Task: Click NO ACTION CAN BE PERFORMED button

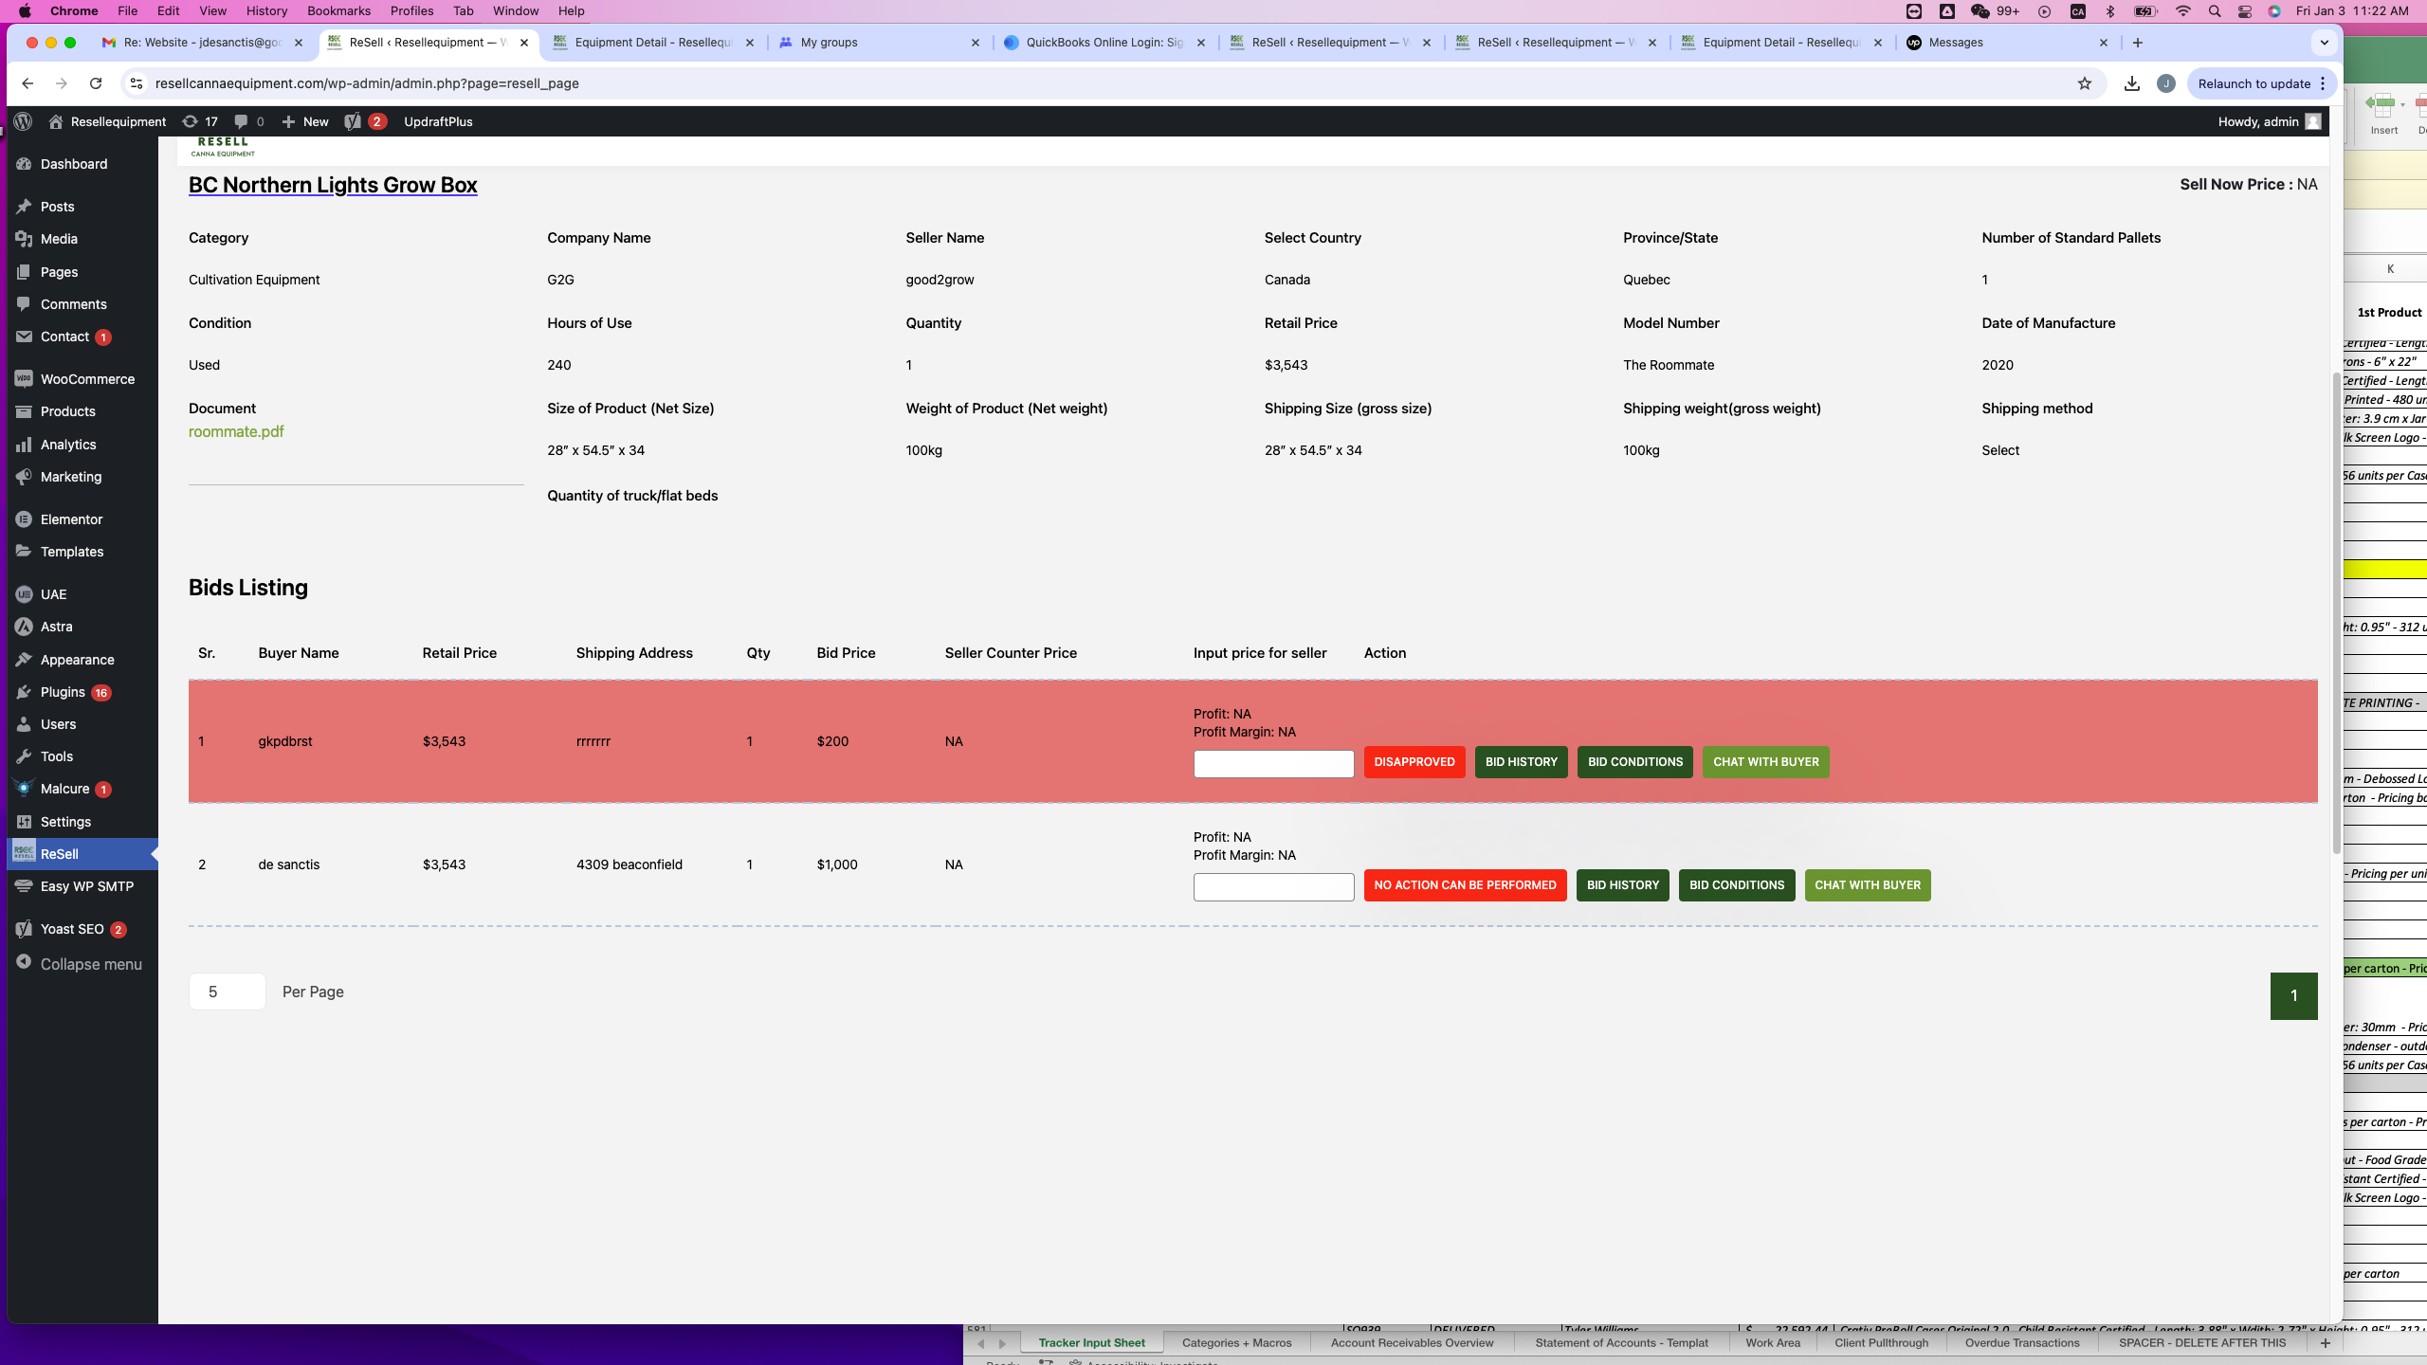Action: tap(1466, 885)
